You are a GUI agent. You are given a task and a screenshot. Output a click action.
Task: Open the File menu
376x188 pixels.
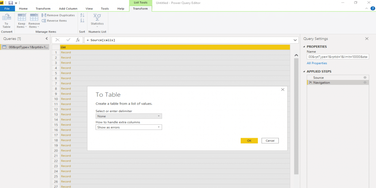[x=7, y=8]
